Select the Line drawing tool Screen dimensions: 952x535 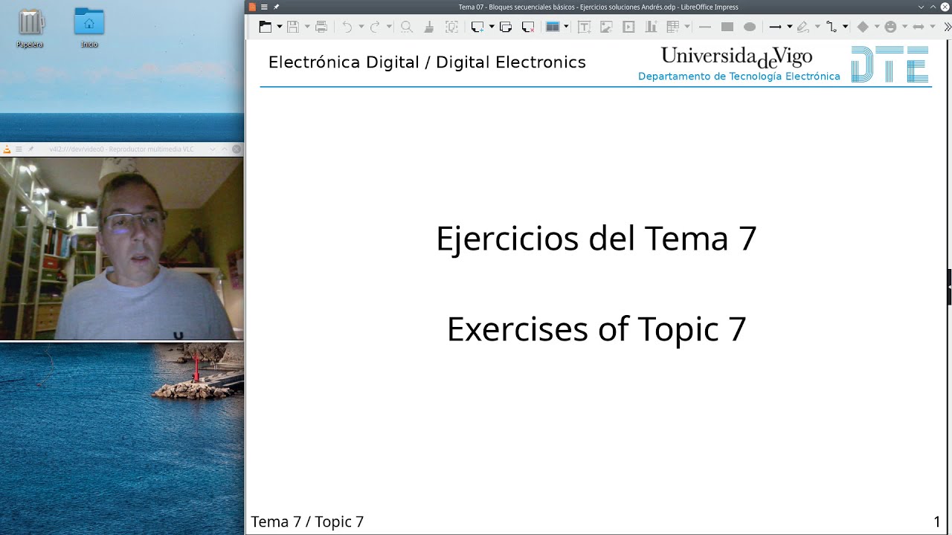point(705,27)
